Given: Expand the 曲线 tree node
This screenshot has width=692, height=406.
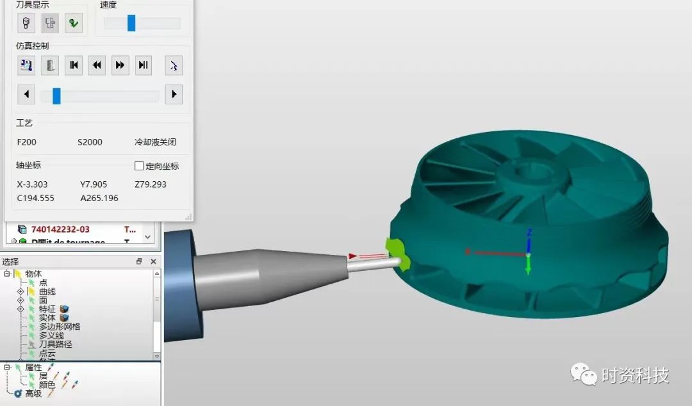Looking at the screenshot, I should pyautogui.click(x=21, y=291).
